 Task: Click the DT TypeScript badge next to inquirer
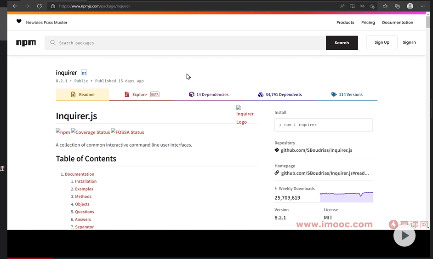(84, 73)
